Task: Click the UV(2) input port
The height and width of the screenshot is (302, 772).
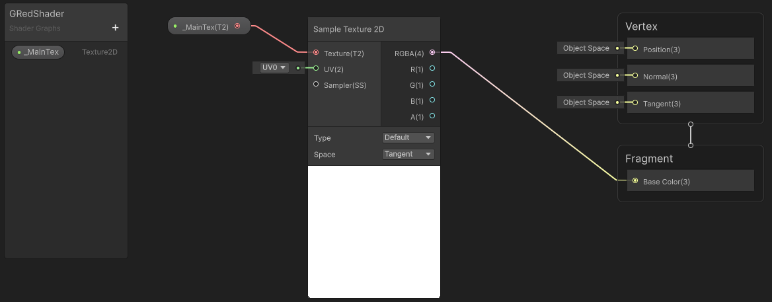Action: point(316,68)
